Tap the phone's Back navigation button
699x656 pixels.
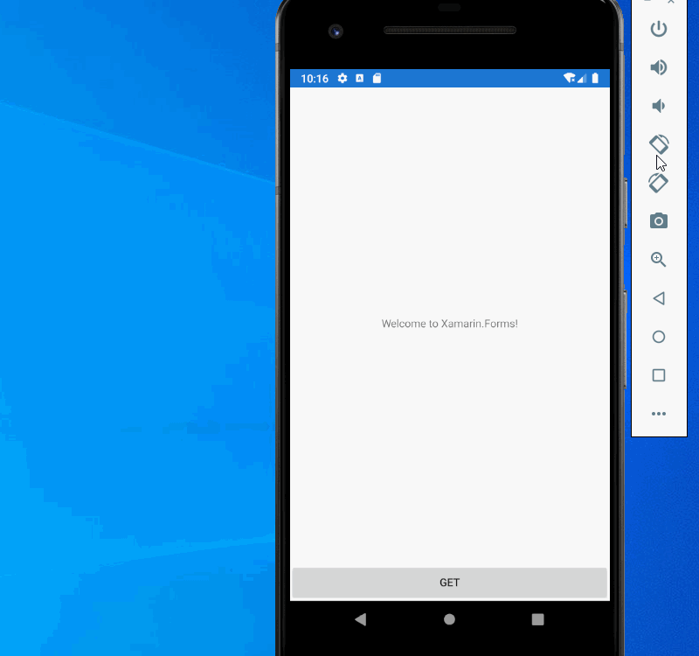pyautogui.click(x=360, y=619)
